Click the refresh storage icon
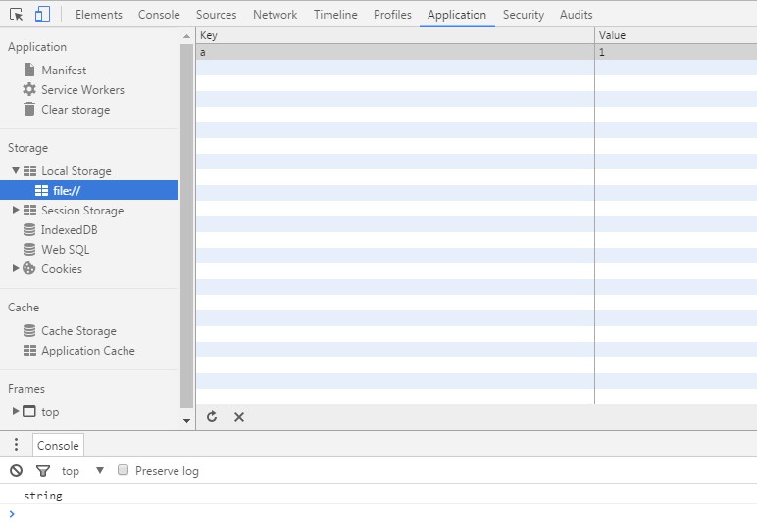757x523 pixels. point(212,417)
